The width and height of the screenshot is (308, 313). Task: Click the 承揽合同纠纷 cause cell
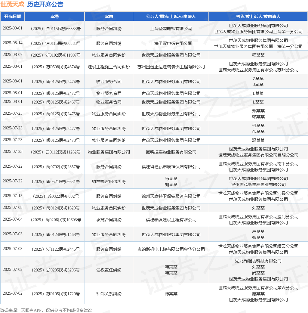coord(109,220)
